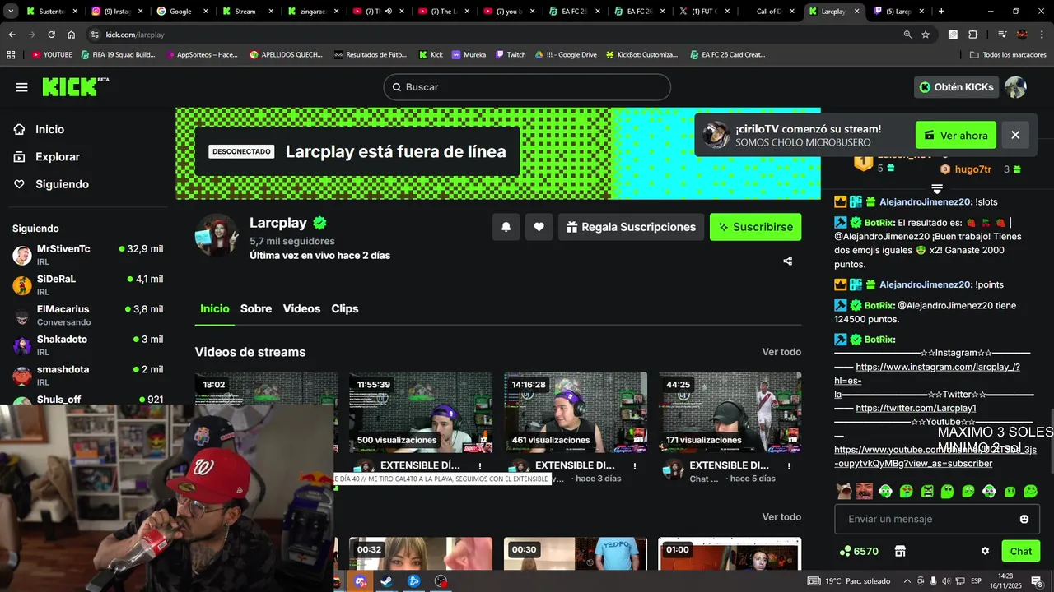Image resolution: width=1054 pixels, height=592 pixels.
Task: Open the Chrome media control icon
Action: click(x=1002, y=35)
